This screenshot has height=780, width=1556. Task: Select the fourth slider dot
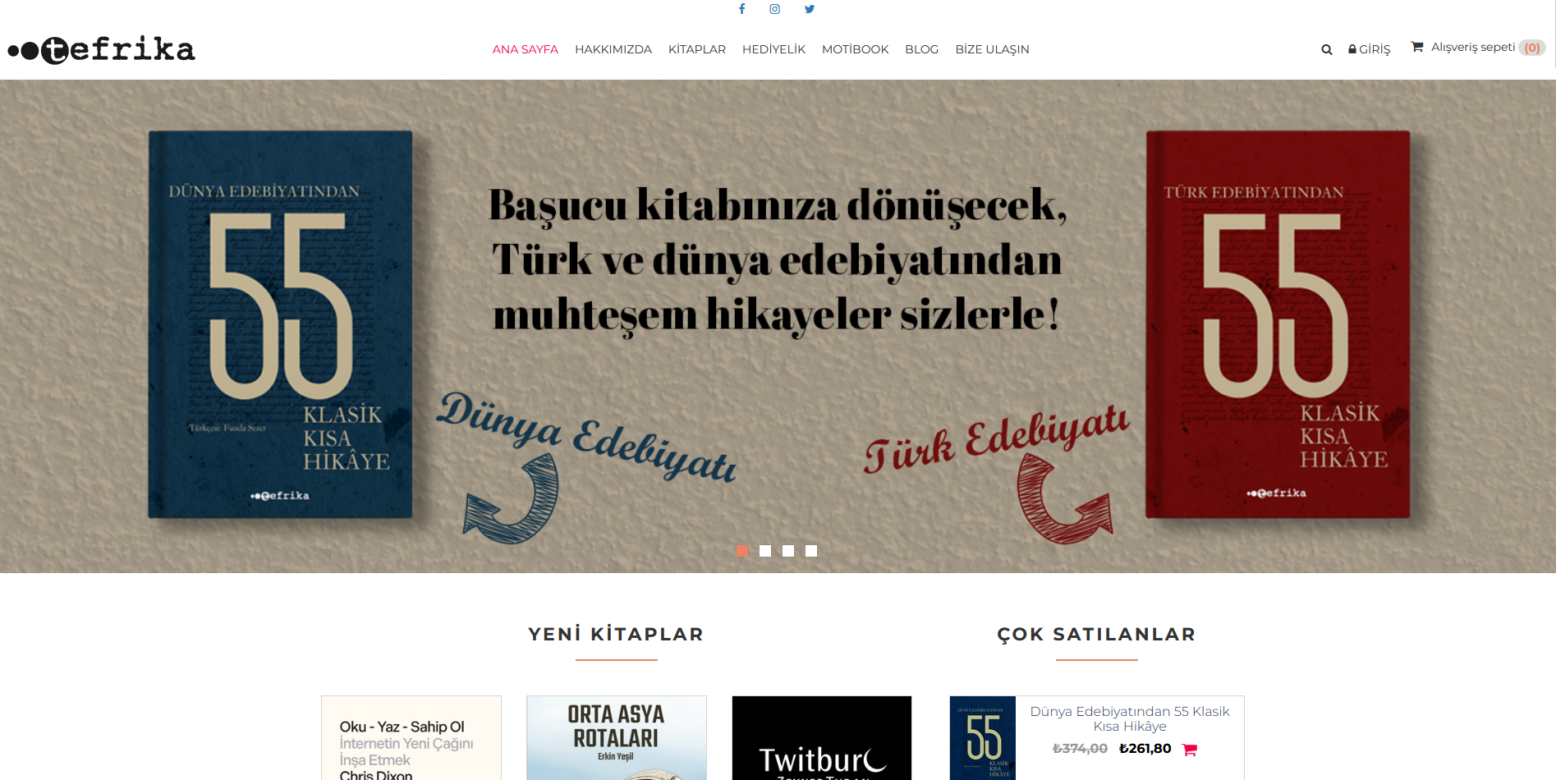pos(811,551)
